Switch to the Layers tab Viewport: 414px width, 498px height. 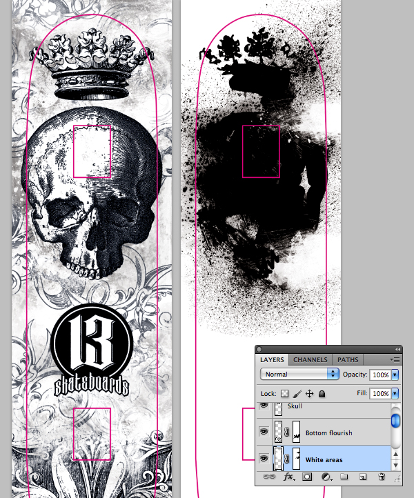(x=272, y=360)
